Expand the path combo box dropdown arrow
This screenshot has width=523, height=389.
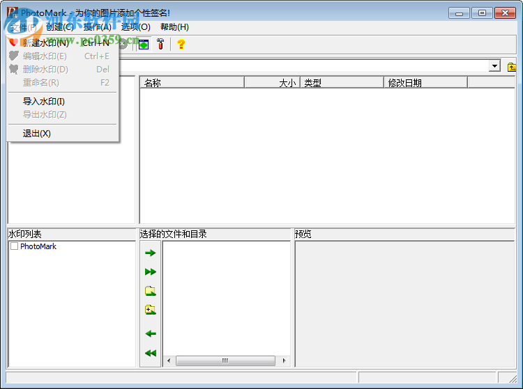[495, 66]
